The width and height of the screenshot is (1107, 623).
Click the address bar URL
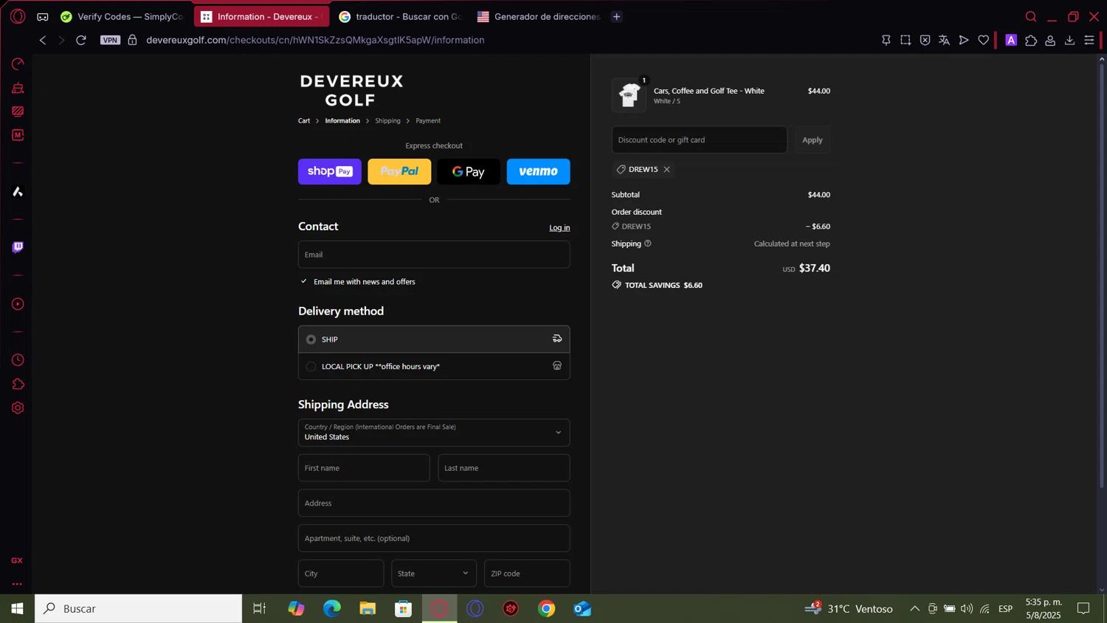pos(315,40)
